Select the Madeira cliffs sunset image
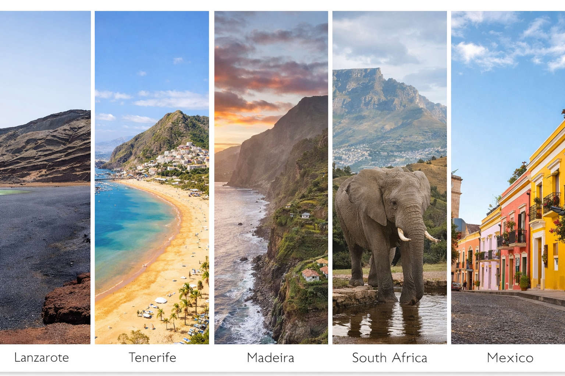Viewport: 565px width, 376px height. tap(271, 177)
